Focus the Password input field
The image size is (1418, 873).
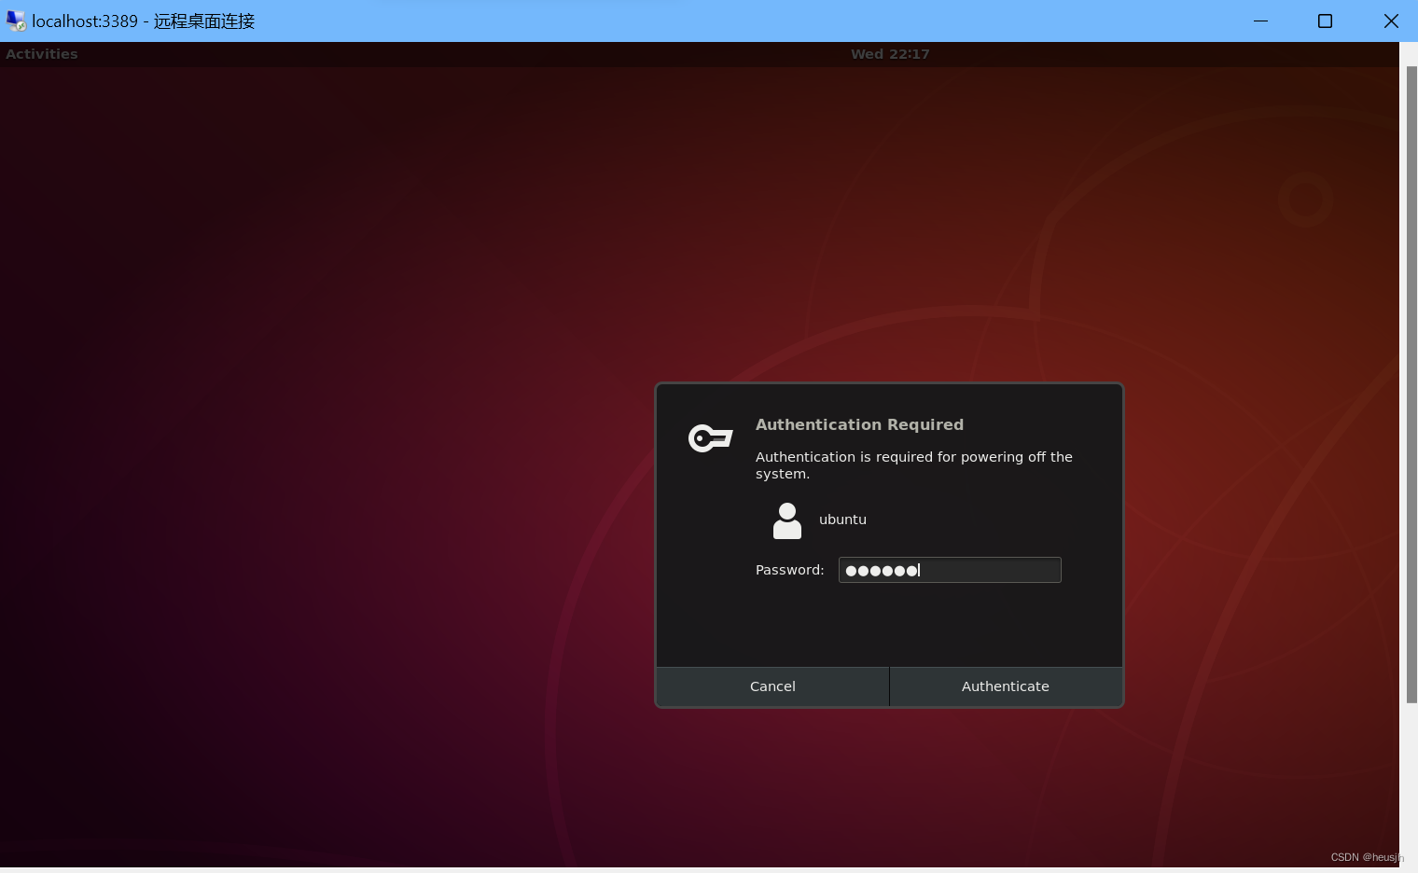coord(950,570)
